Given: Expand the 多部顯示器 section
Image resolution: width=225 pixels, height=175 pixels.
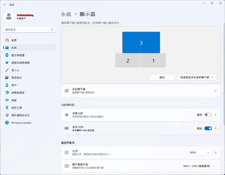Looking at the screenshot, I should point(215,91).
